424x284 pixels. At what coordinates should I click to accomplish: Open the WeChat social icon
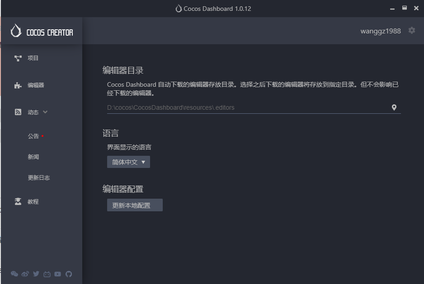[14, 274]
